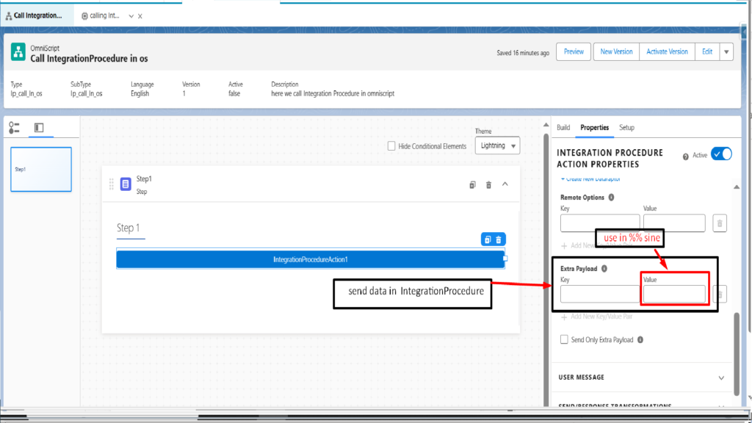Create a New Version
This screenshot has width=752, height=423.
pos(616,52)
